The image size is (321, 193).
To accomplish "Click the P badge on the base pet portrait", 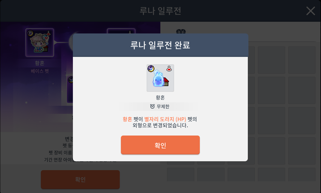I will [30, 33].
